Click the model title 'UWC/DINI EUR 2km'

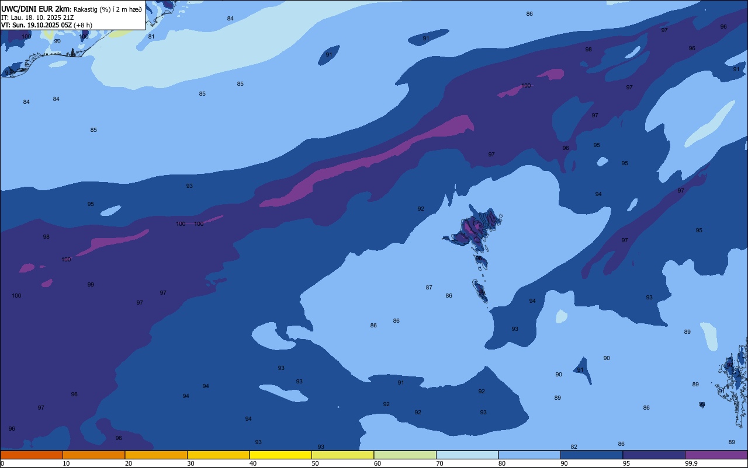[x=35, y=9]
